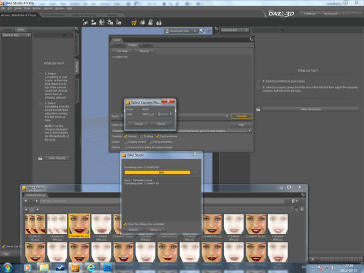
Task: Click the figures toolbar icon with two people
Action: tap(102, 22)
